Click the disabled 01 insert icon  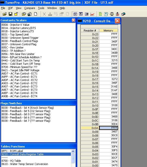[56, 14]
